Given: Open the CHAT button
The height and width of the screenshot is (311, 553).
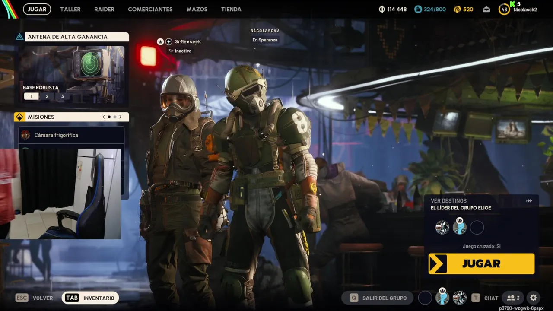Looking at the screenshot, I should pos(491,298).
